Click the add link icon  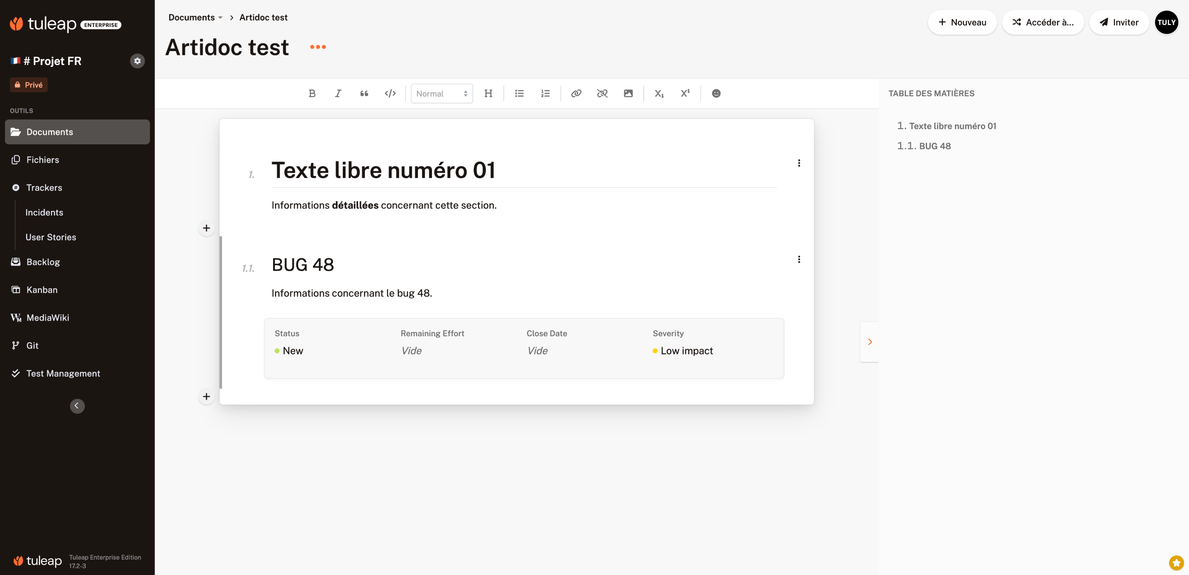[576, 93]
